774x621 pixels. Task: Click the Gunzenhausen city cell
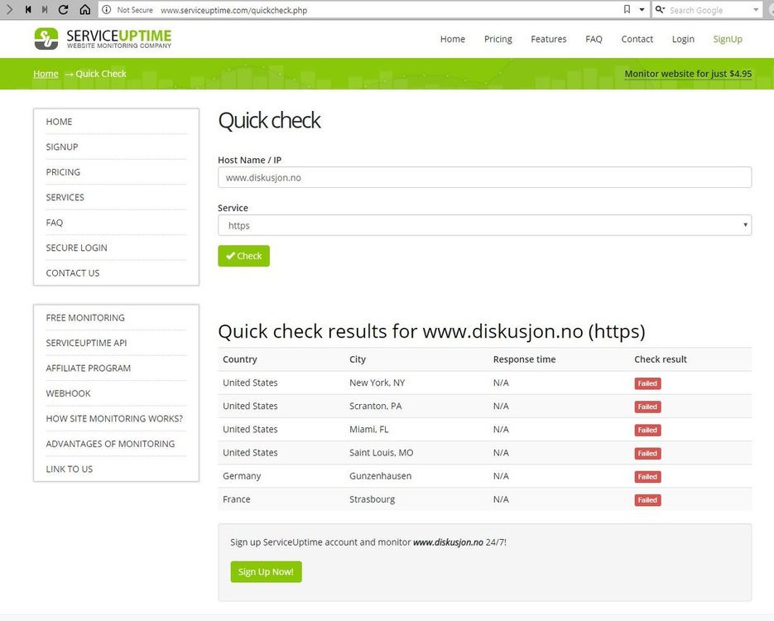coord(381,476)
